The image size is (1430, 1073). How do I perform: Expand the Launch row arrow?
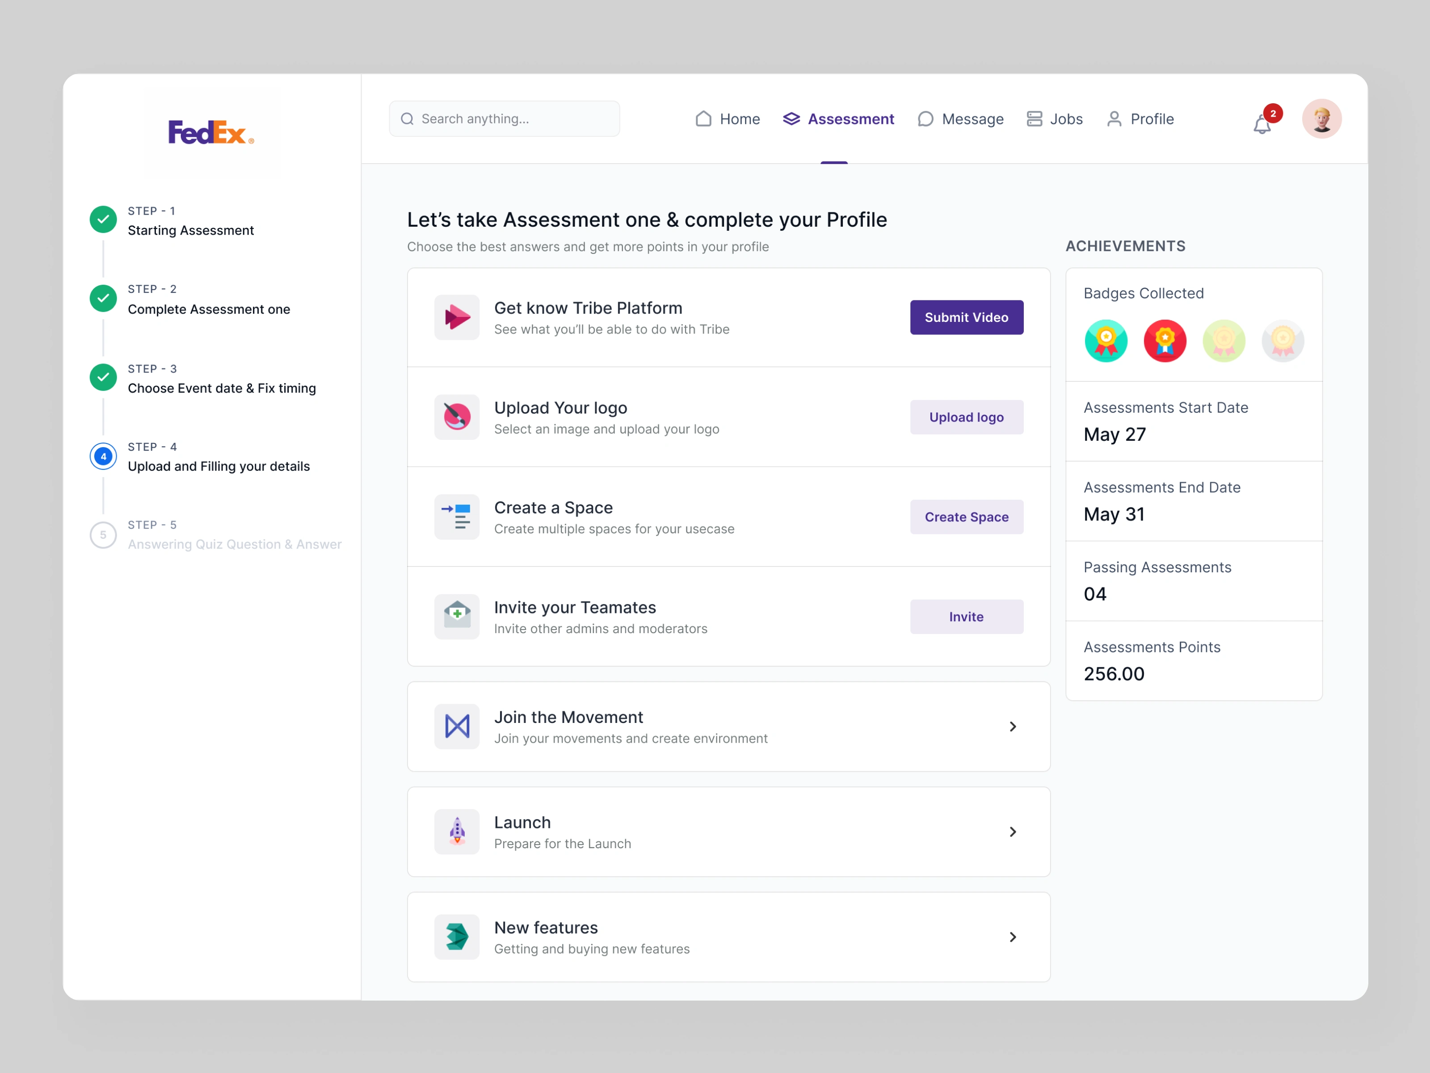tap(1012, 832)
